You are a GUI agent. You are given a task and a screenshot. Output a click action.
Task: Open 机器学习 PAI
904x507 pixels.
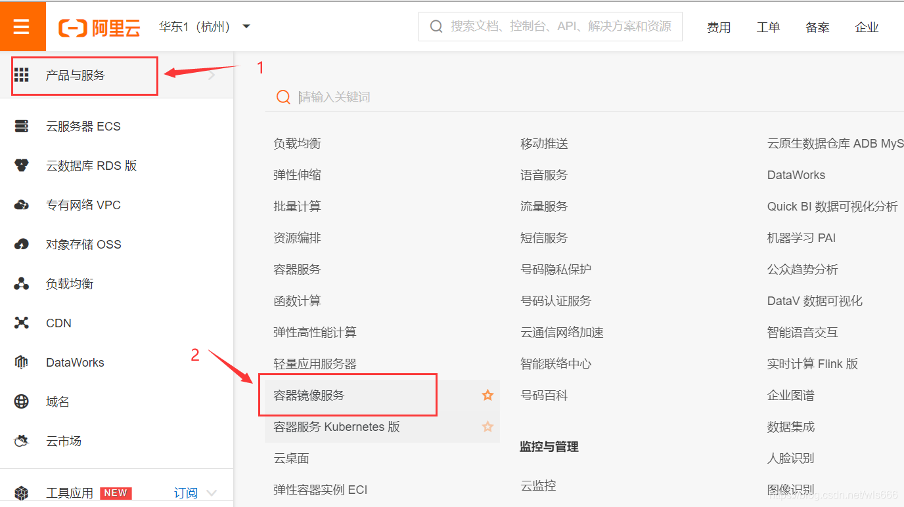click(x=802, y=238)
